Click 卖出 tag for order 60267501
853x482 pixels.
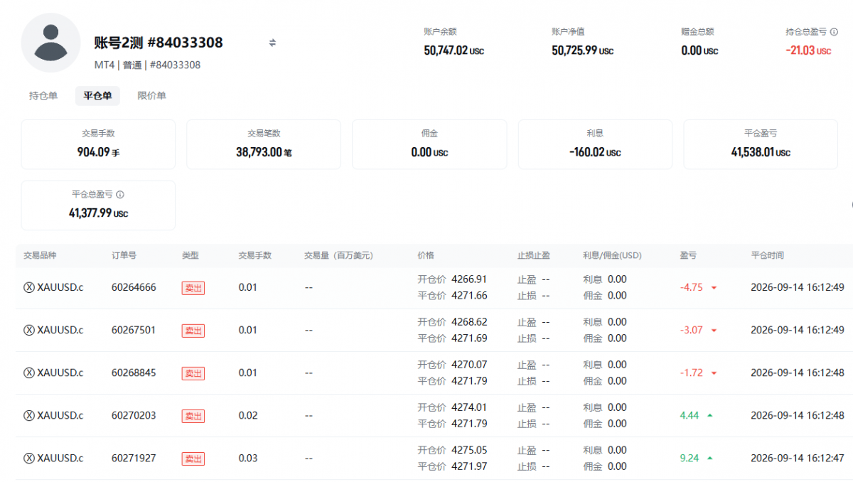193,331
